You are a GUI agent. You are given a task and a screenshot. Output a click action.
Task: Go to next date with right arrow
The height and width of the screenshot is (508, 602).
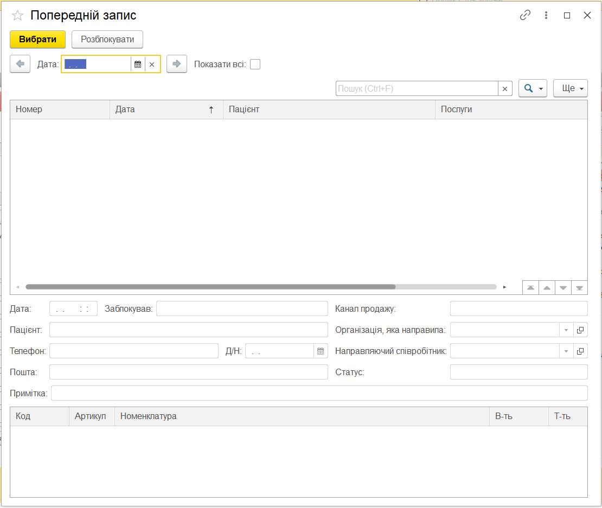(x=176, y=64)
